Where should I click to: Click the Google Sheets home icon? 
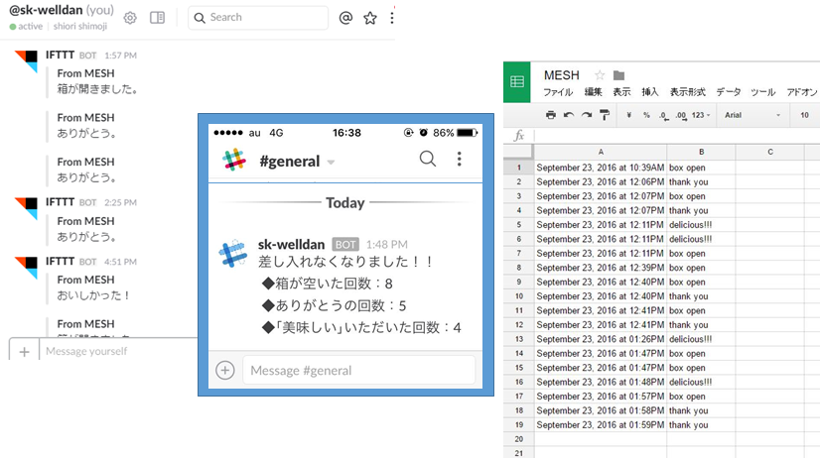coord(517,82)
